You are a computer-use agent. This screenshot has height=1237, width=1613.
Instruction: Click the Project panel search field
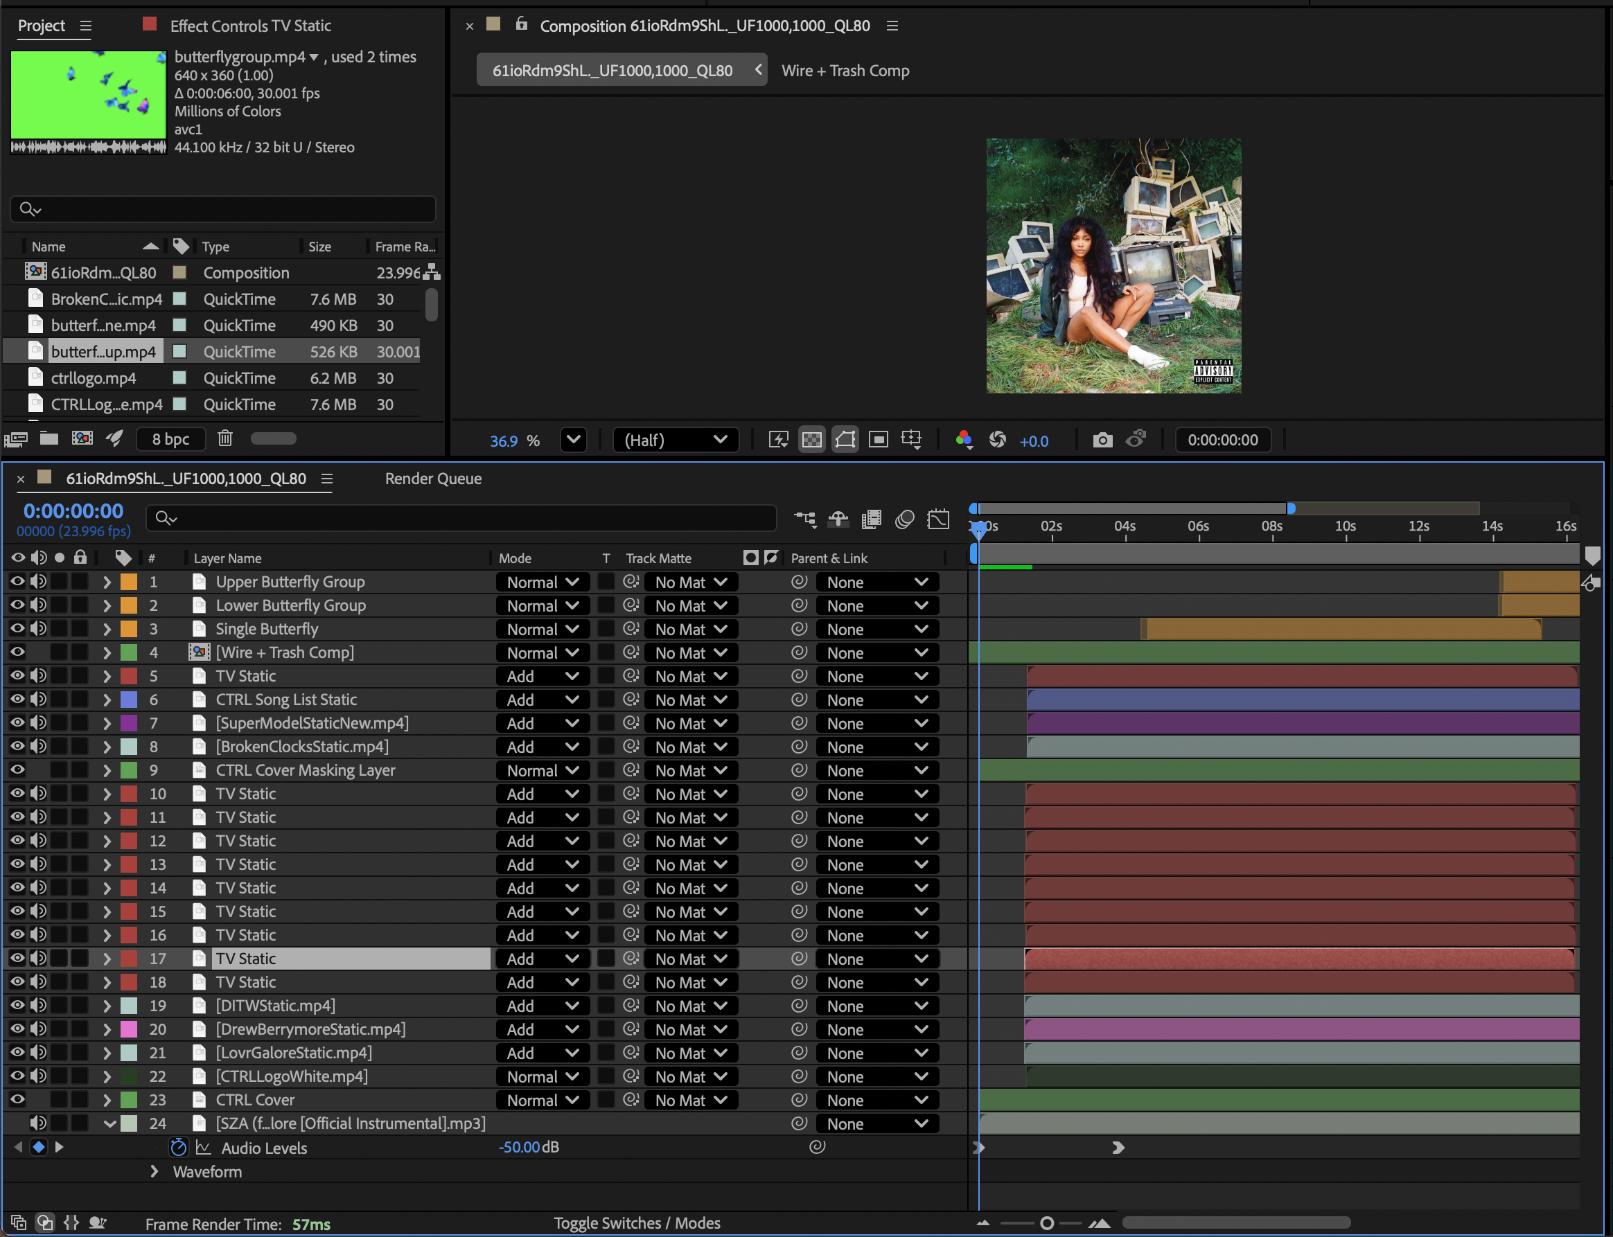pyautogui.click(x=223, y=209)
